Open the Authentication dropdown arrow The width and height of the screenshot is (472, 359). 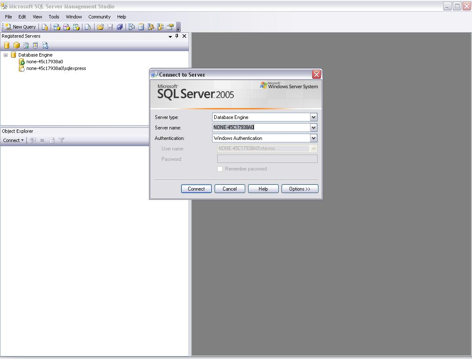pyautogui.click(x=313, y=138)
